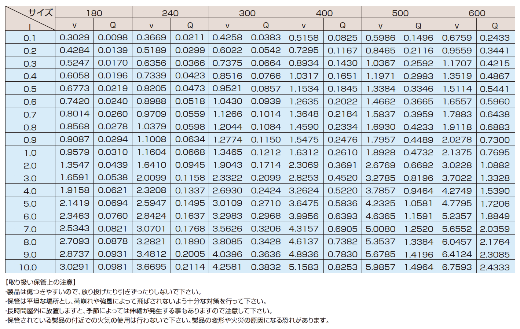Pick the cell showing 3.6475
This screenshot has width=520, height=329.
[x=304, y=203]
